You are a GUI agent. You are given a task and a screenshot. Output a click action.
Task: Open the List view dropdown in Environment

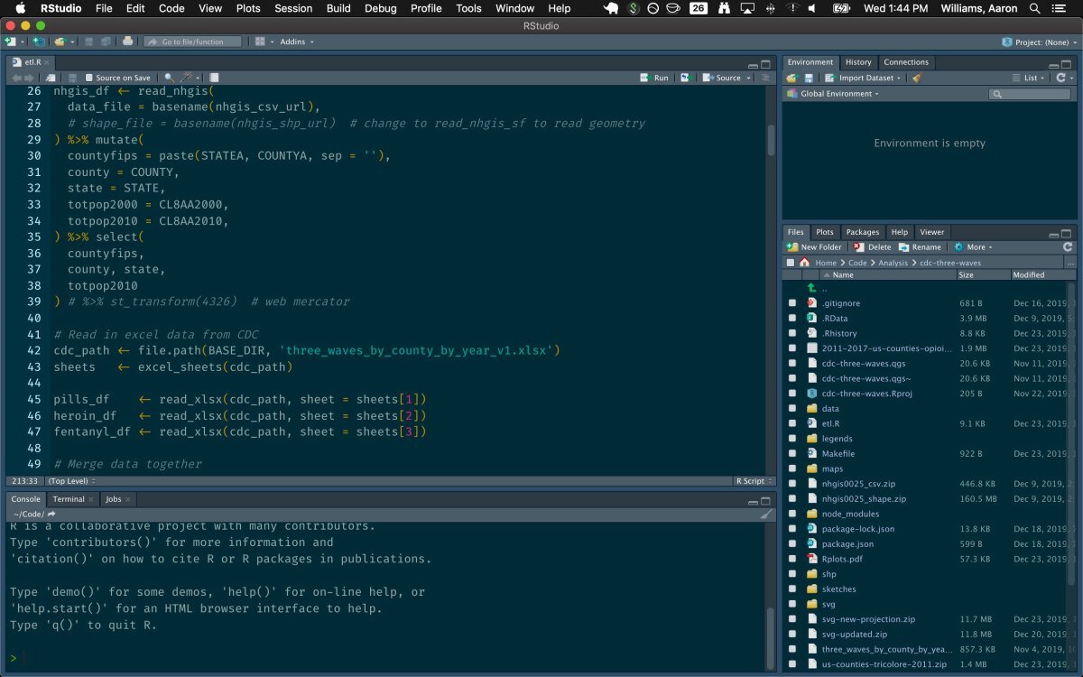[x=1030, y=78]
